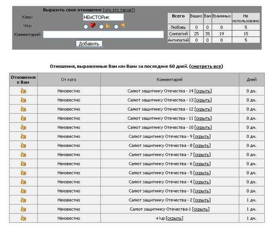Hide the 'Салют защитнику Отечества - 3' comment

[202, 191]
